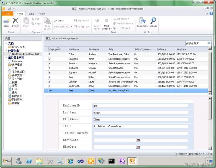Click the save icon in title bar
Viewport: 216px width, 168px height.
tap(9, 9)
